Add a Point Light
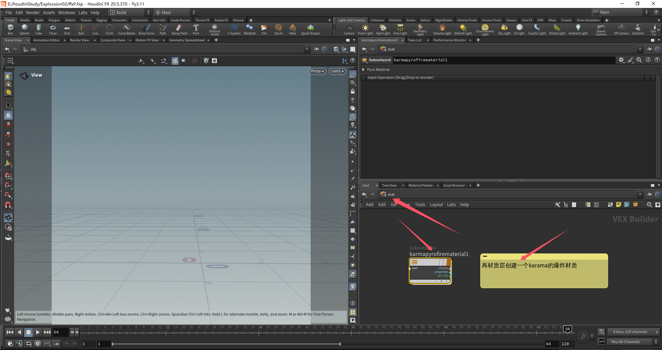The image size is (662, 350). [x=365, y=30]
